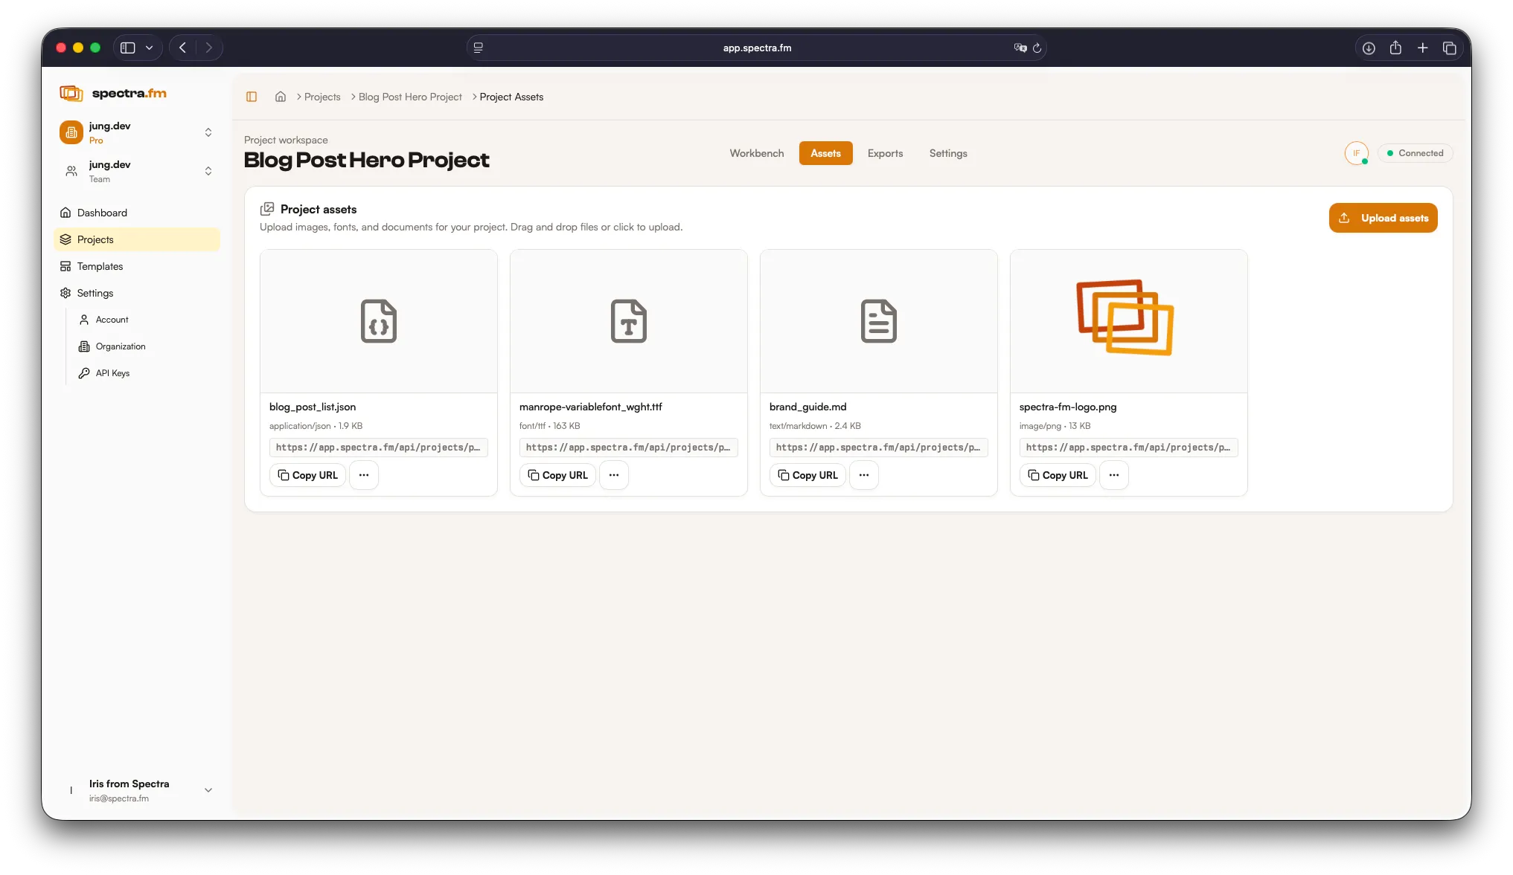This screenshot has height=875, width=1513.
Task: Click the Organization settings icon
Action: point(84,346)
